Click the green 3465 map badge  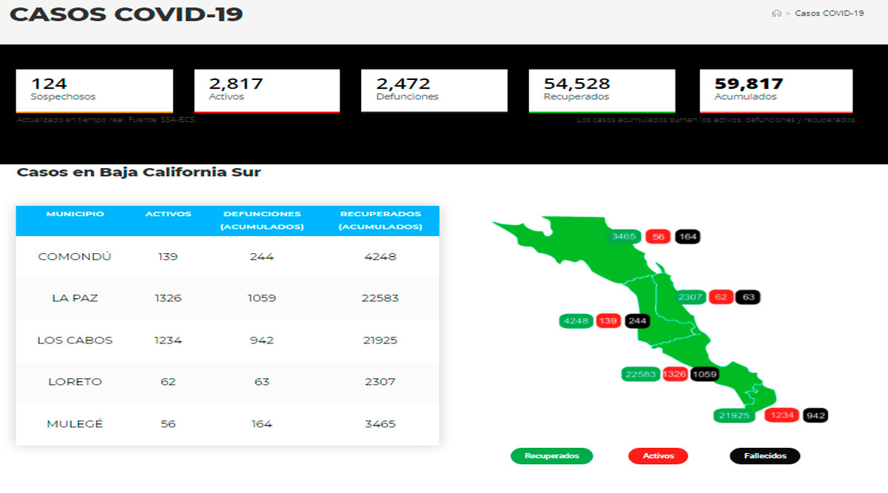coord(624,237)
